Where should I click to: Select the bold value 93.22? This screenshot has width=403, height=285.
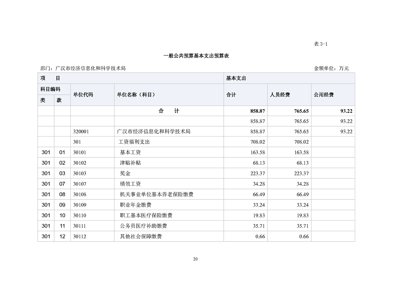(346, 111)
